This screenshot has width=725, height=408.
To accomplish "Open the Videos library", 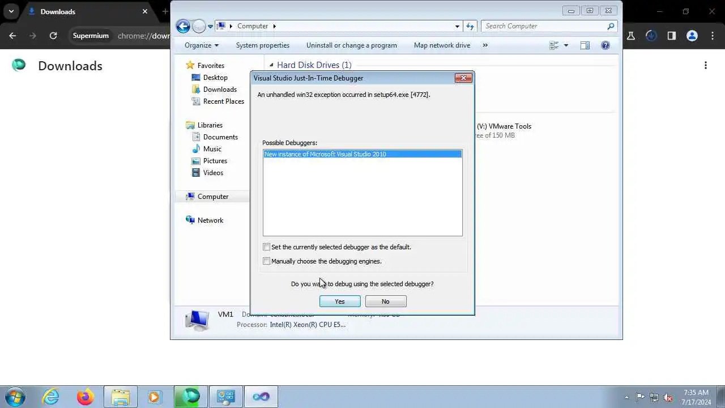I will point(213,173).
